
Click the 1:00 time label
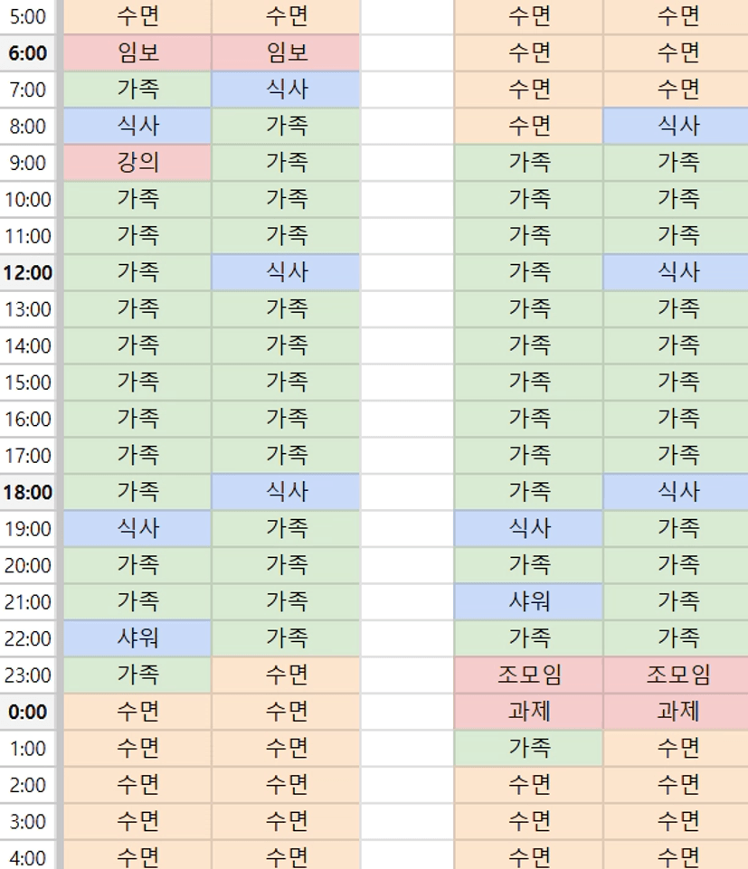tap(28, 748)
